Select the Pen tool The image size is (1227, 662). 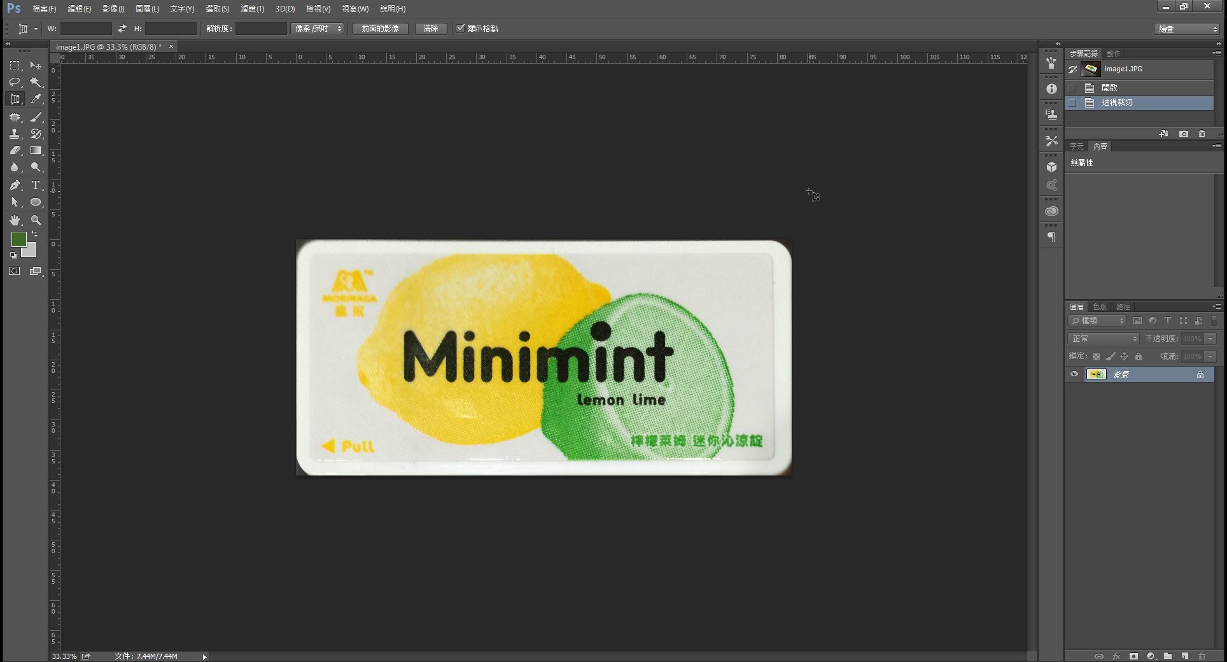point(15,185)
